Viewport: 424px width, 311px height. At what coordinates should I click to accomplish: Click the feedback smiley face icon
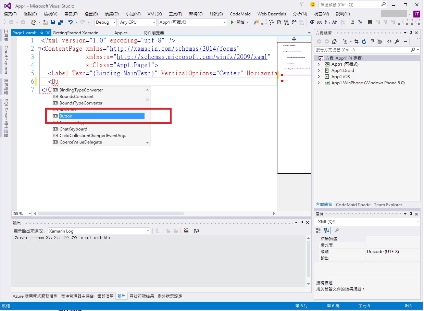312,4
